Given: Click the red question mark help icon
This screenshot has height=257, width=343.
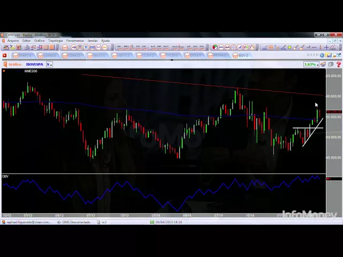Looking at the screenshot, I should 339,64.
